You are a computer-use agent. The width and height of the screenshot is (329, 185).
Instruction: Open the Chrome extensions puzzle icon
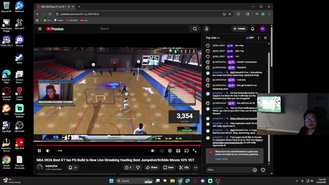point(239,14)
